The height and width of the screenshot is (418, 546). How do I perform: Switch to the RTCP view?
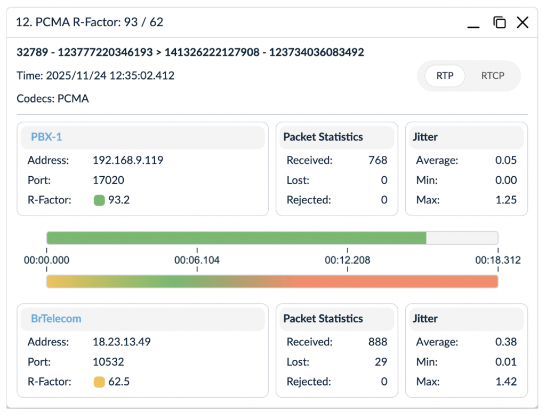(492, 76)
